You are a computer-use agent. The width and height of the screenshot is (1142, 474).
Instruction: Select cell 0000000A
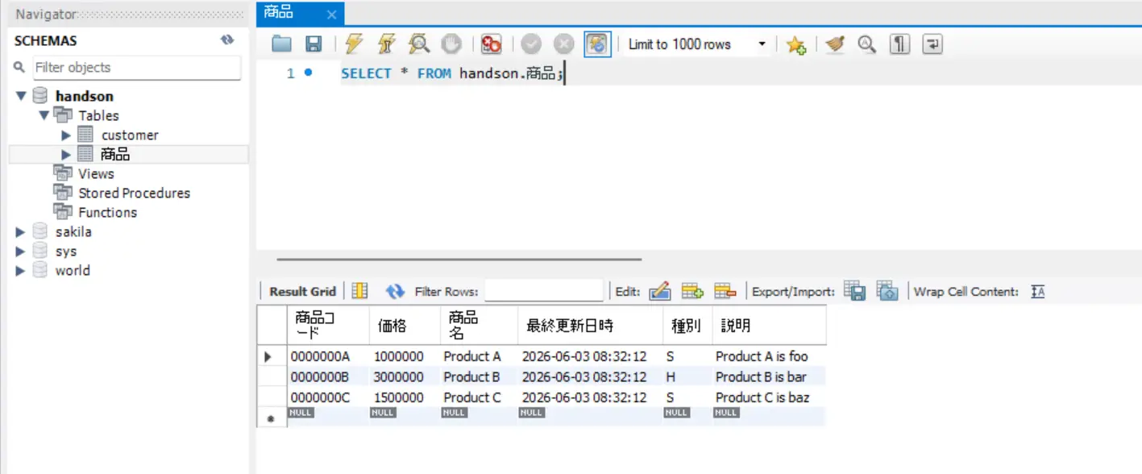[x=328, y=356]
